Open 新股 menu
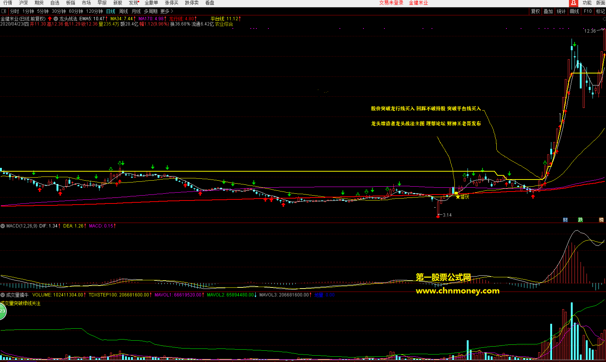Viewport: 606px width, 362px height. point(118,3)
